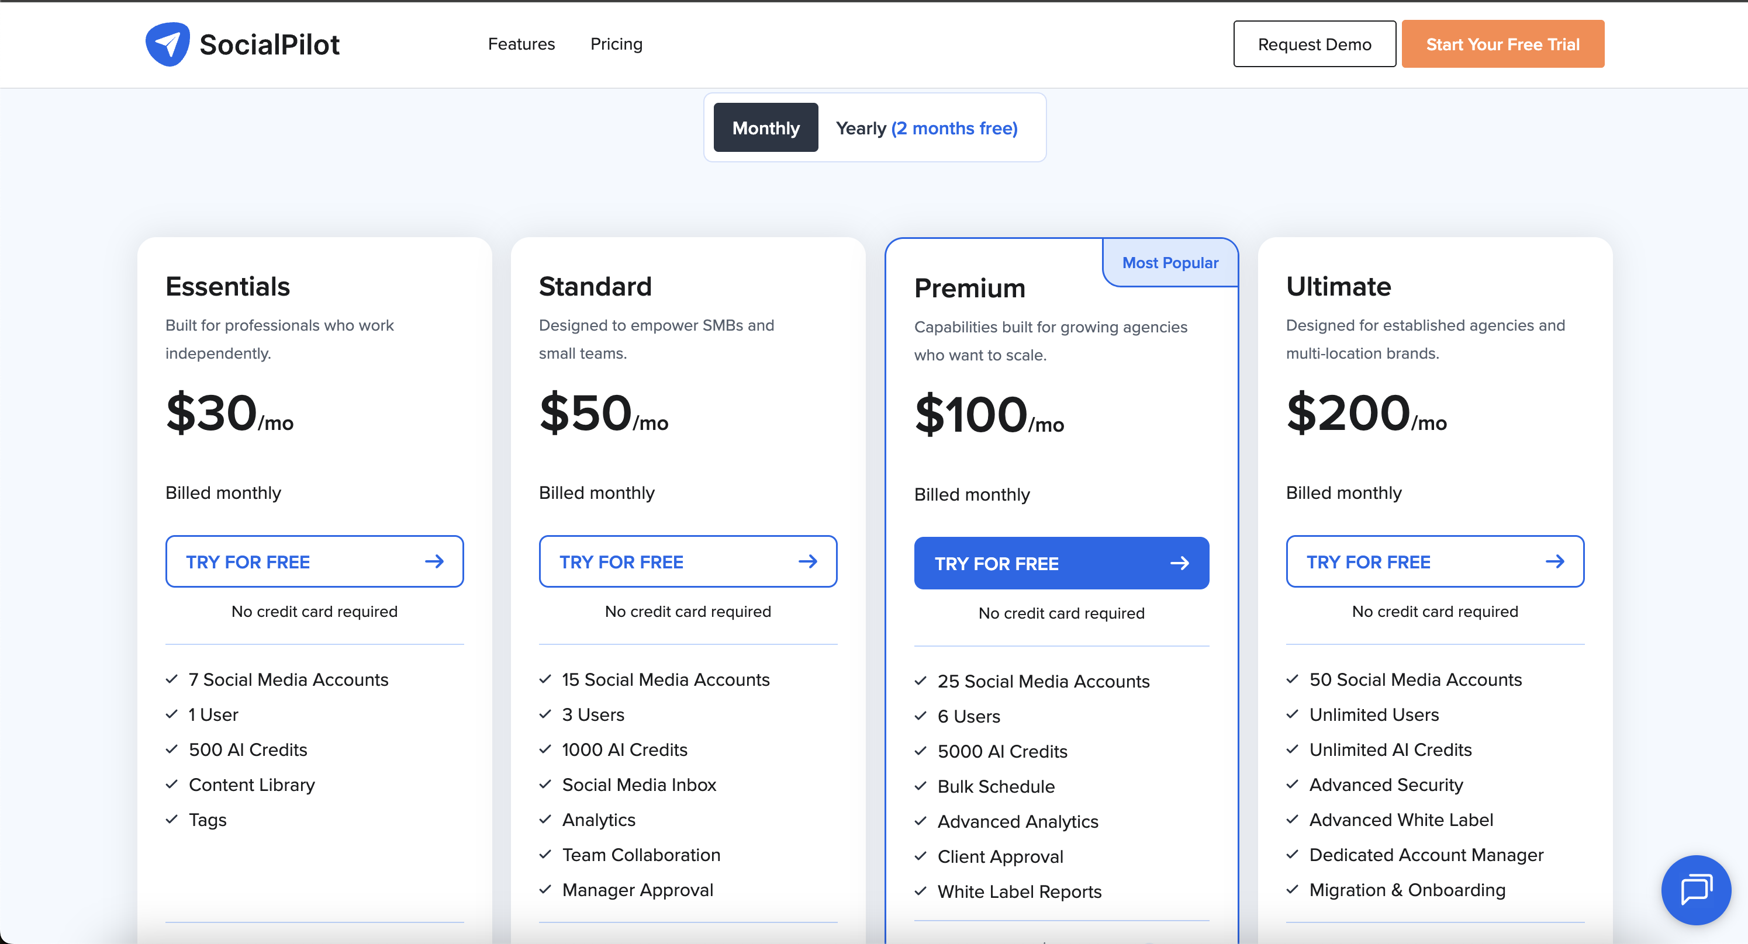Select Monthly billing toggle
1748x944 pixels.
point(765,127)
